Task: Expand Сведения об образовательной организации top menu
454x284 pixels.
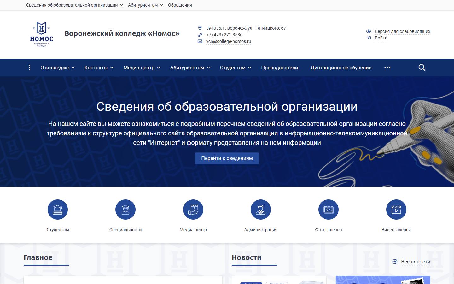Action: click(x=75, y=5)
